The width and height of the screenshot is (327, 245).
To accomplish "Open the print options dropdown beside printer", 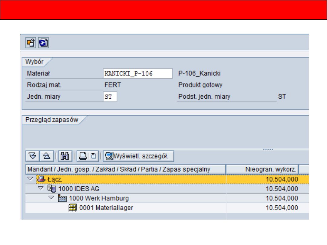I will pos(94,156).
